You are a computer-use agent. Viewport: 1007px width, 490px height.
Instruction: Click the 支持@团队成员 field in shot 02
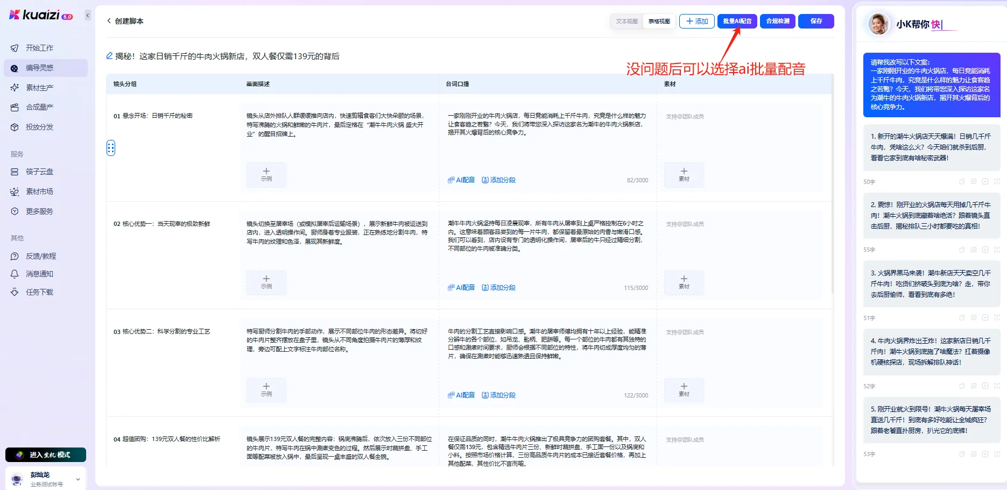click(685, 224)
